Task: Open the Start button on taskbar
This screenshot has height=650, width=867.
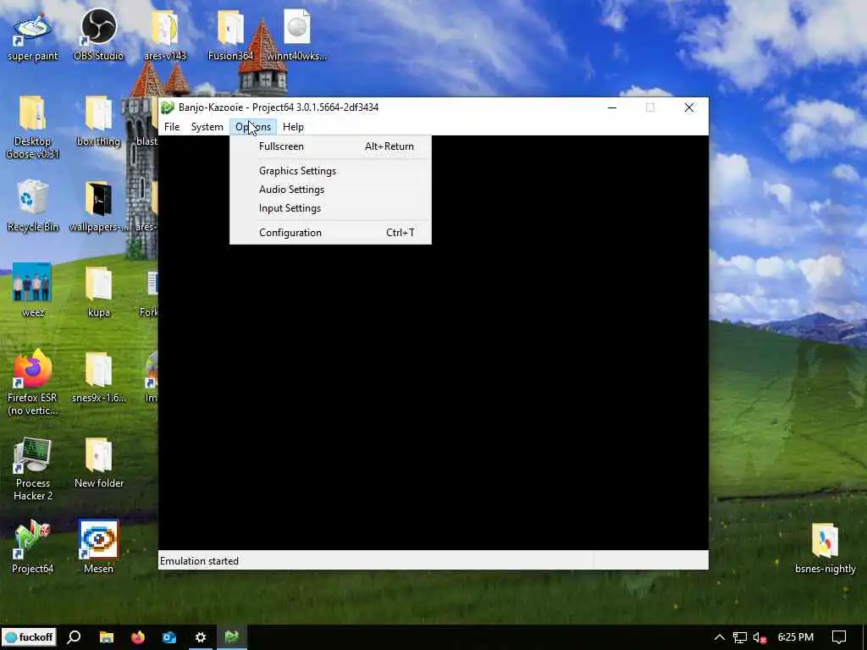Action: (29, 637)
